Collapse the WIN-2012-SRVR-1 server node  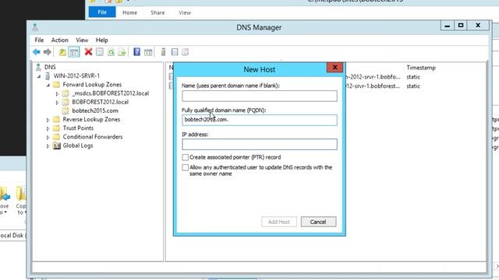[39, 76]
